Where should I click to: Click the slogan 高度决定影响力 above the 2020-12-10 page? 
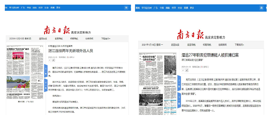81,33
